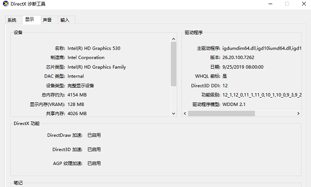Click the 名称 label in device panel

tap(60, 49)
